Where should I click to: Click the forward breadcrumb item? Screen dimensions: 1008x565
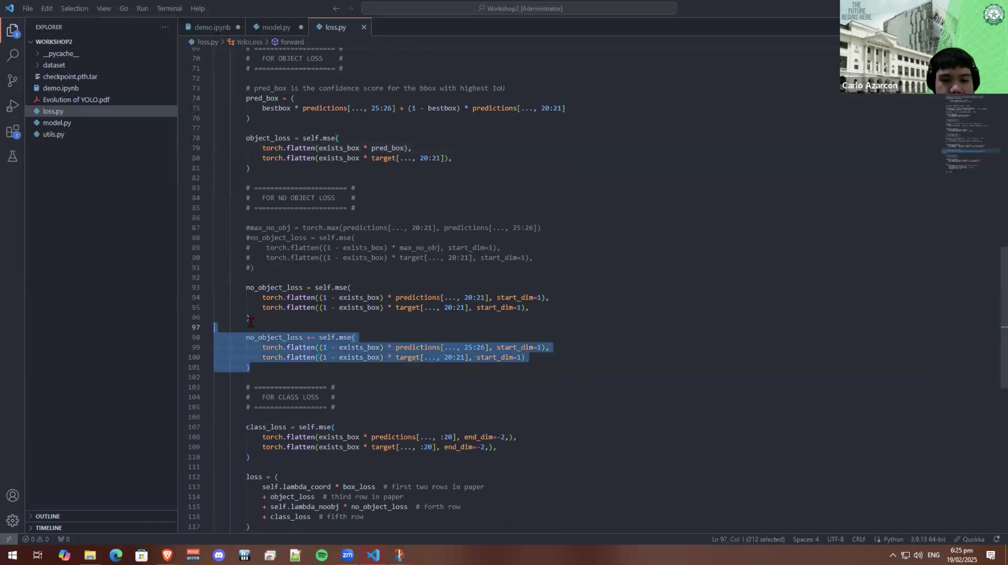(292, 42)
